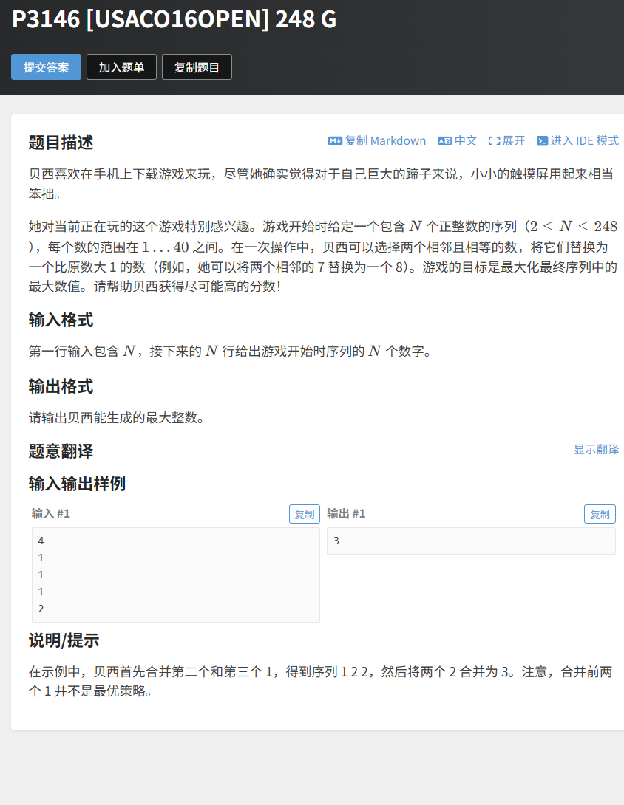Switch language via the 中文 link
Image resolution: width=624 pixels, height=805 pixels.
tap(466, 140)
